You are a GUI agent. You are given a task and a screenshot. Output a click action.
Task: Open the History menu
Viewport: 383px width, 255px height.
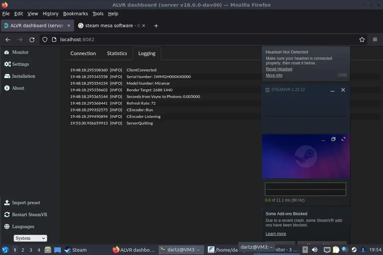(51, 14)
